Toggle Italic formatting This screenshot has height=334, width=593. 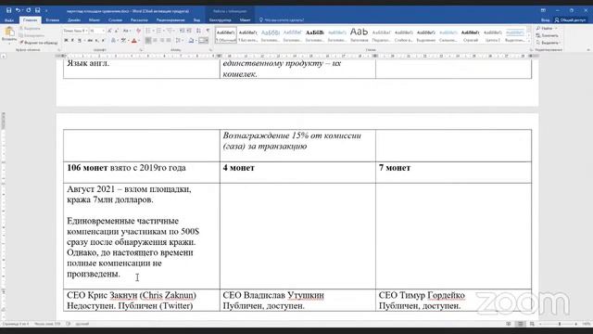72,40
